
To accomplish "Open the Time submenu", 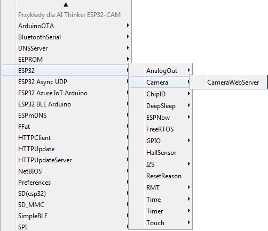I will point(161,200).
